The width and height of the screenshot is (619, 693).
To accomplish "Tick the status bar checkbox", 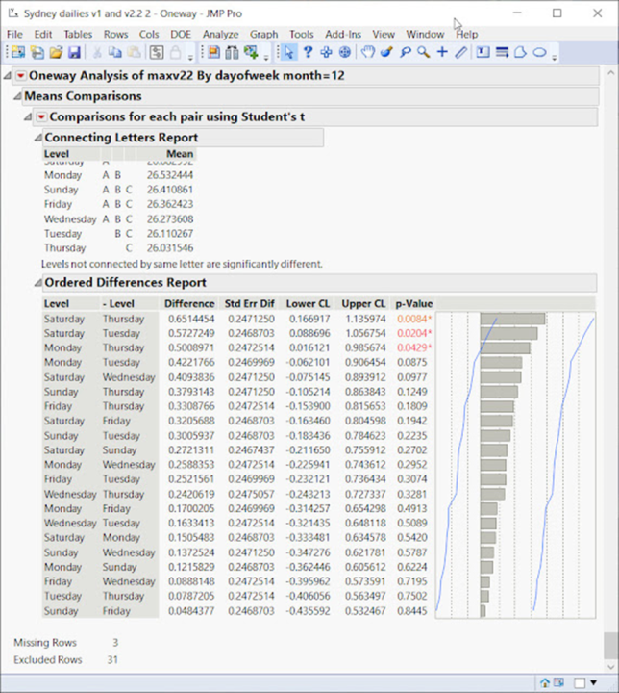I will (581, 682).
